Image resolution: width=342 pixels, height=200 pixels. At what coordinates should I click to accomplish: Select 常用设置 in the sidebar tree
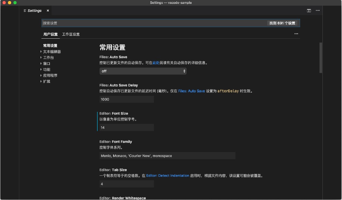point(50,46)
